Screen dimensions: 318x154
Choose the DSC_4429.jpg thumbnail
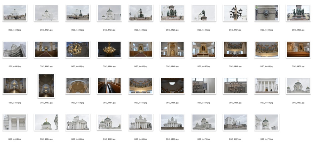(x=172, y=13)
